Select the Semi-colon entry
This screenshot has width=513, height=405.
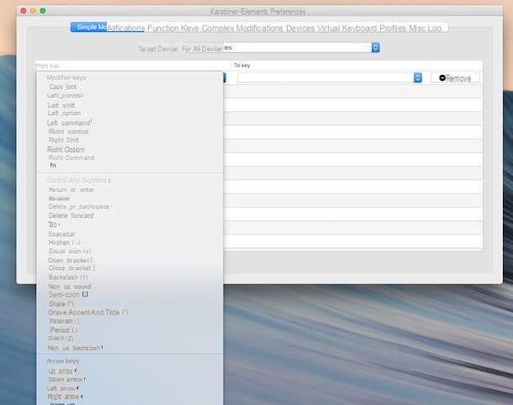pyautogui.click(x=68, y=294)
